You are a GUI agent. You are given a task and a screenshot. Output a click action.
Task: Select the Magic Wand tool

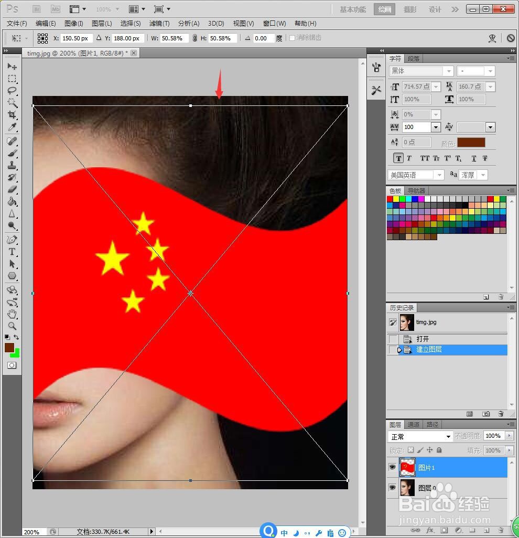[12, 103]
